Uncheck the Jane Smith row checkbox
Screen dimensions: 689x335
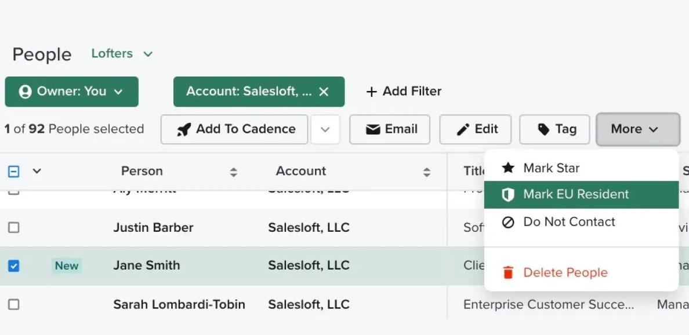(14, 266)
